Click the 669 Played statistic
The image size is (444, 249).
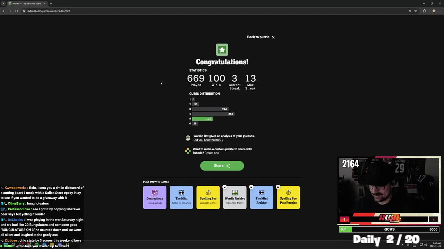(196, 81)
